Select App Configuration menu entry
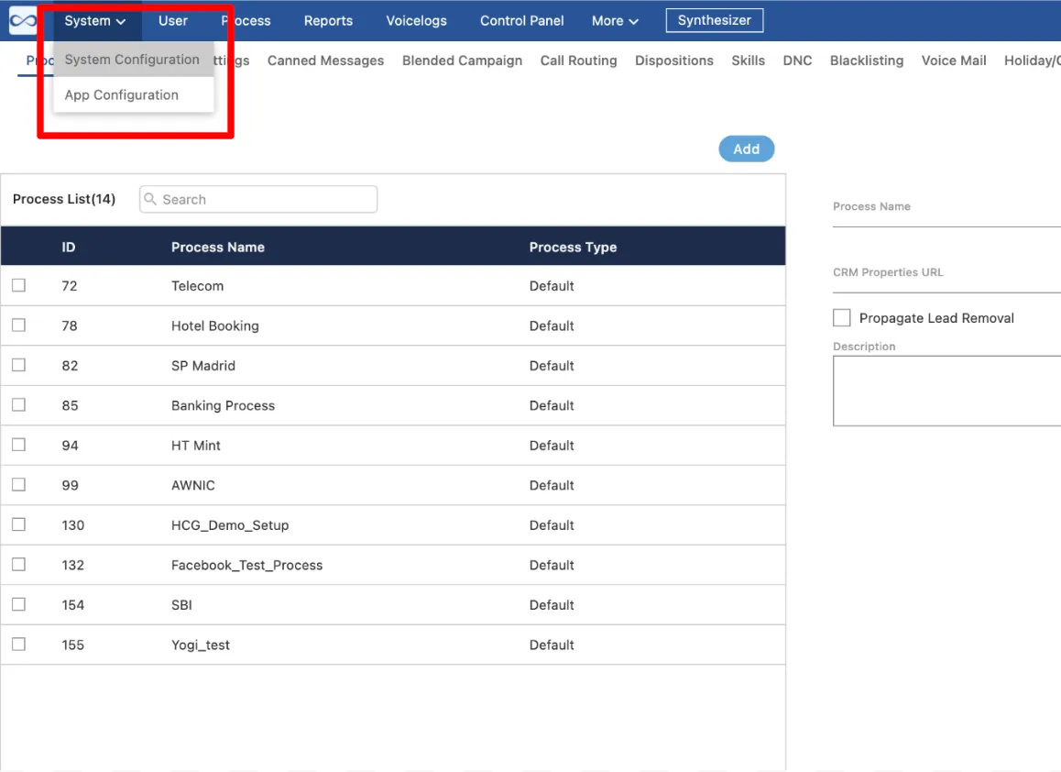1061x772 pixels. tap(133, 94)
